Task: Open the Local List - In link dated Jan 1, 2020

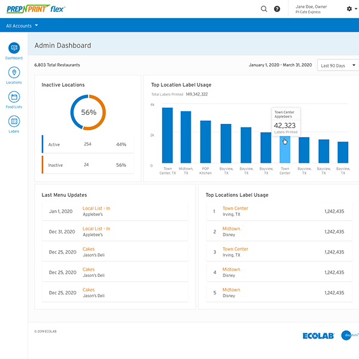Action: pos(96,208)
